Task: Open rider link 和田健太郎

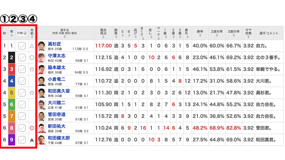Action: 59,138
